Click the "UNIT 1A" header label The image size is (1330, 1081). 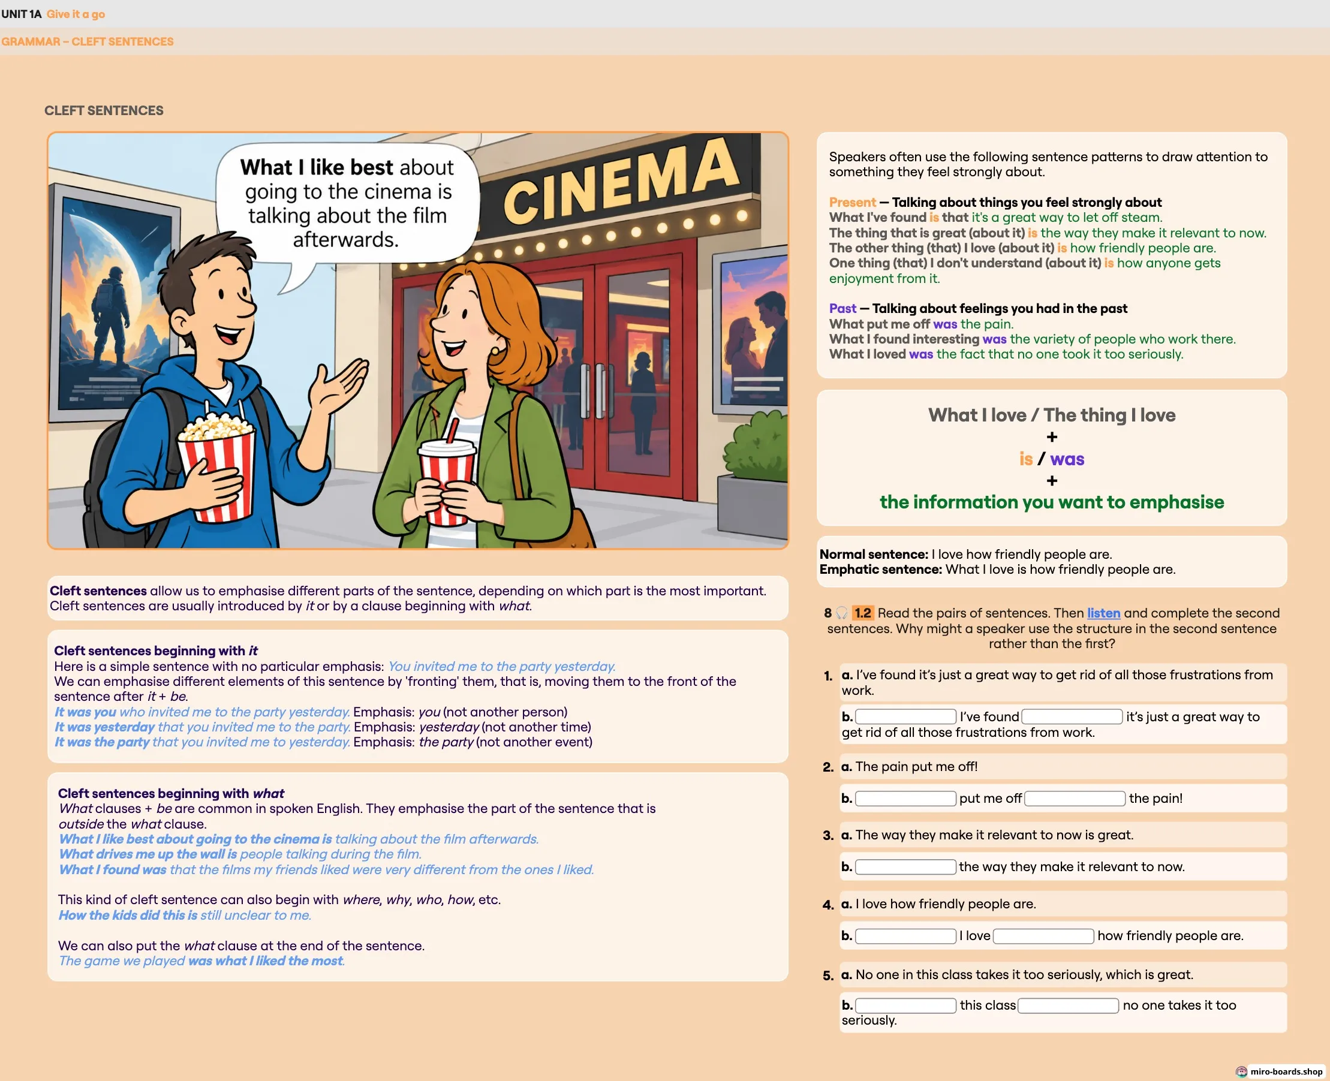click(x=21, y=14)
